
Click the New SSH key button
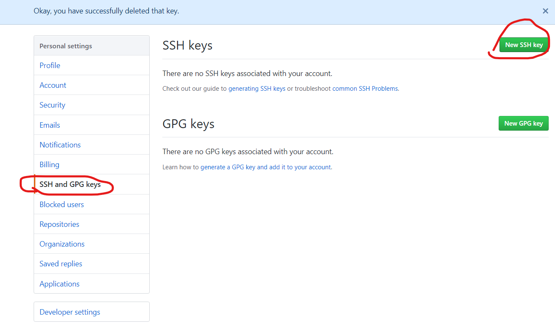(524, 45)
